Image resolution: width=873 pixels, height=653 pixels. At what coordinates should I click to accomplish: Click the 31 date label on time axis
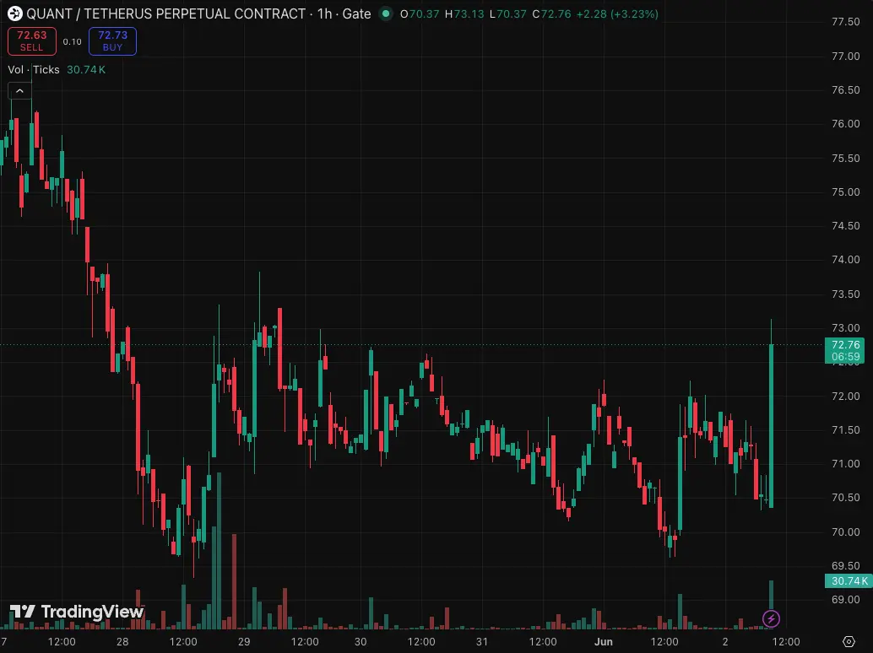[482, 641]
